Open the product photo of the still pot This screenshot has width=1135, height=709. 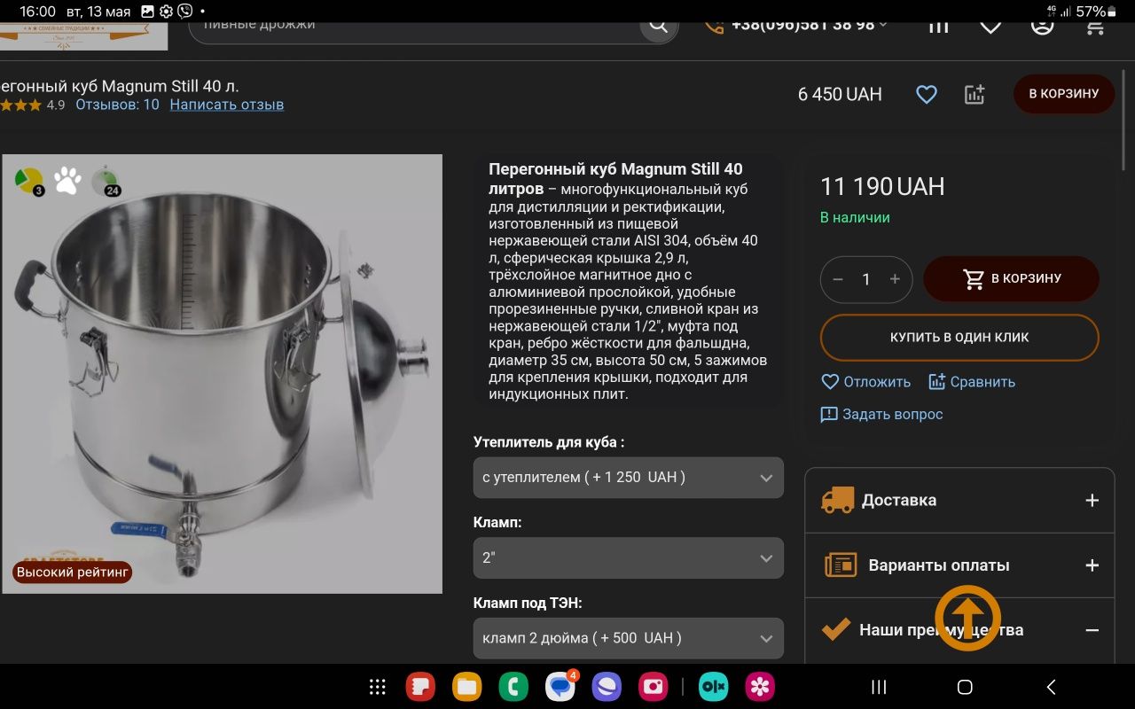point(222,374)
